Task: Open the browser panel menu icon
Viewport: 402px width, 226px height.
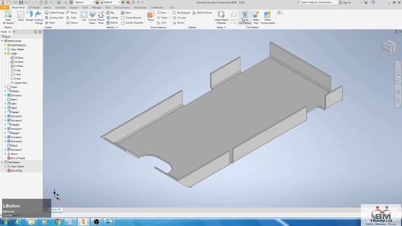Action: point(40,32)
